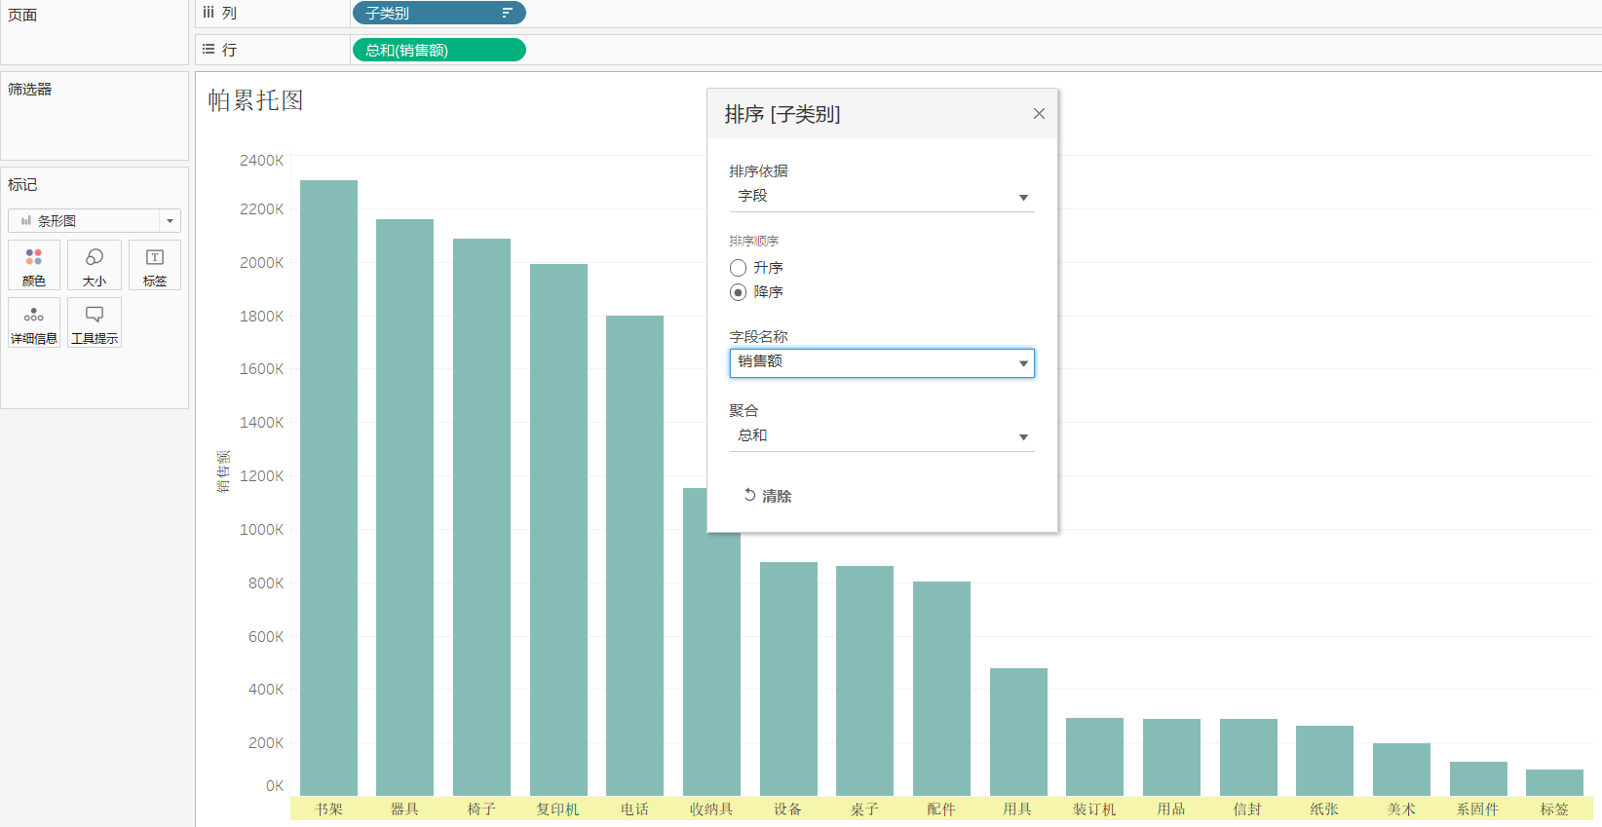Click the 清除 clear sort button
Image resolution: width=1602 pixels, height=827 pixels.
[767, 496]
